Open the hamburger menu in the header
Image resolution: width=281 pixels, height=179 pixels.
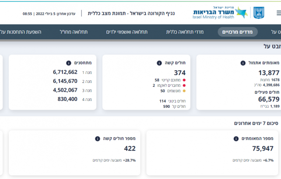[x=277, y=13]
